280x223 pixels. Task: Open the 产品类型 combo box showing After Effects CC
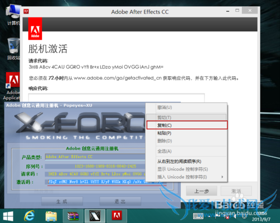[x=95, y=157]
